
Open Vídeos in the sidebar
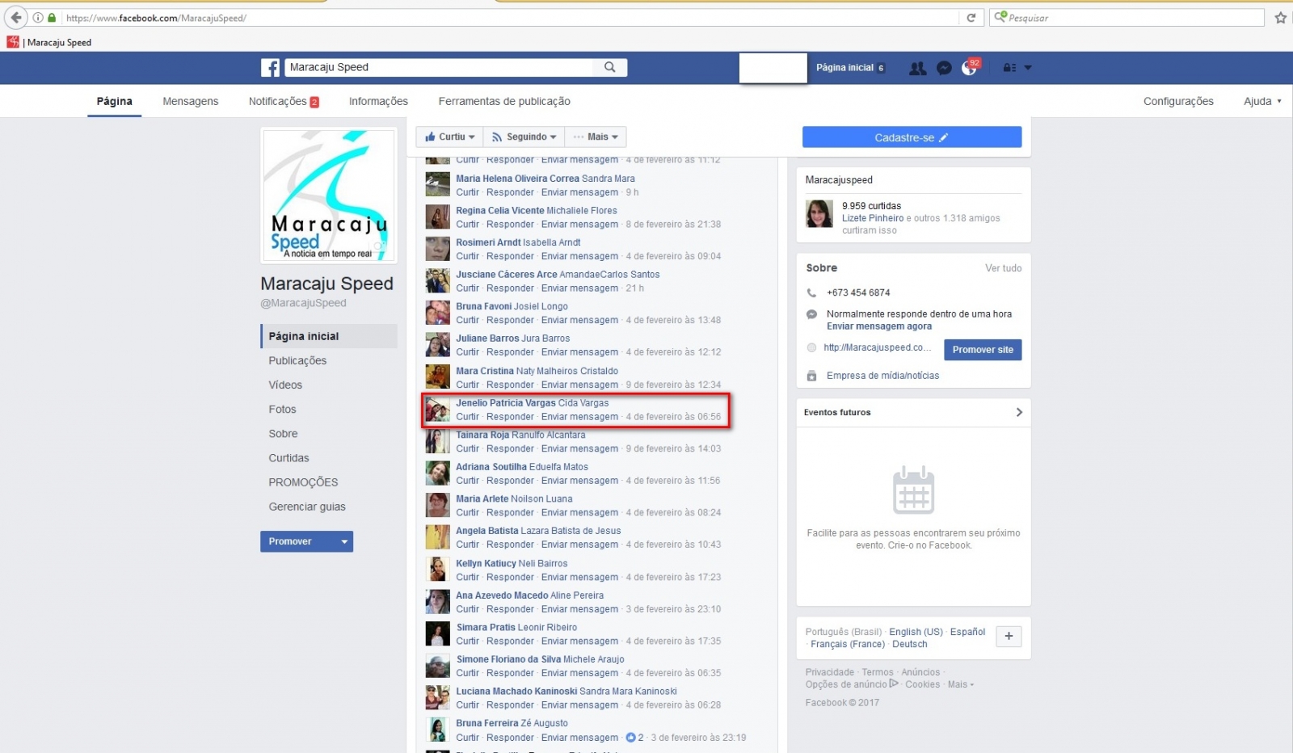pos(285,385)
